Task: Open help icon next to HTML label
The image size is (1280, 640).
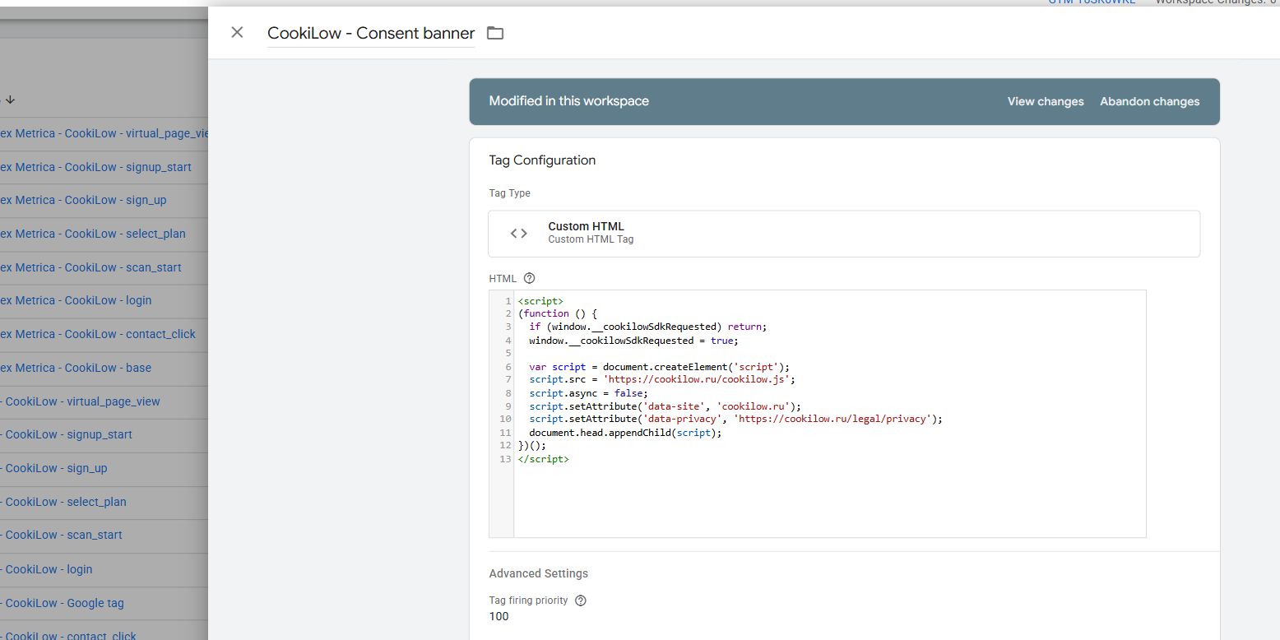Action: point(529,278)
